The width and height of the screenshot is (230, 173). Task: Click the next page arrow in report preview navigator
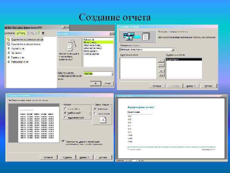pos(139,161)
